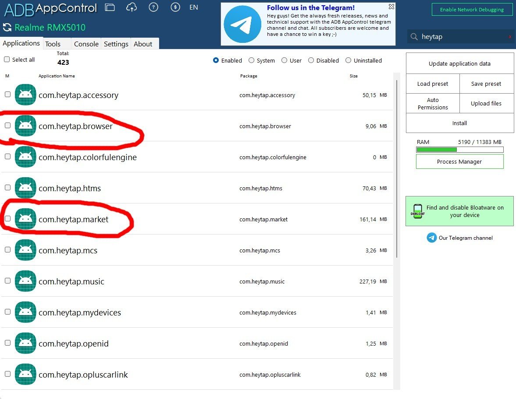Click the Upload files button
The height and width of the screenshot is (399, 516).
[486, 103]
